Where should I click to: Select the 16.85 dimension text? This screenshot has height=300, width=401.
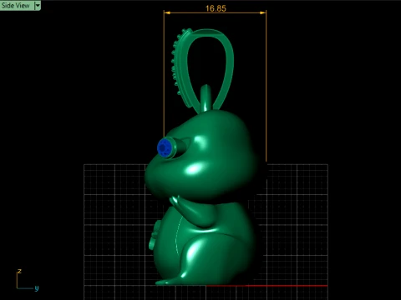coord(216,8)
